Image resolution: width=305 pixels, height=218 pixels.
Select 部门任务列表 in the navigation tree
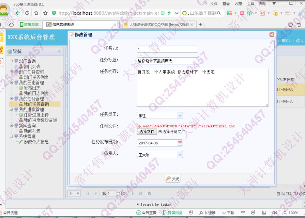(x=36, y=77)
